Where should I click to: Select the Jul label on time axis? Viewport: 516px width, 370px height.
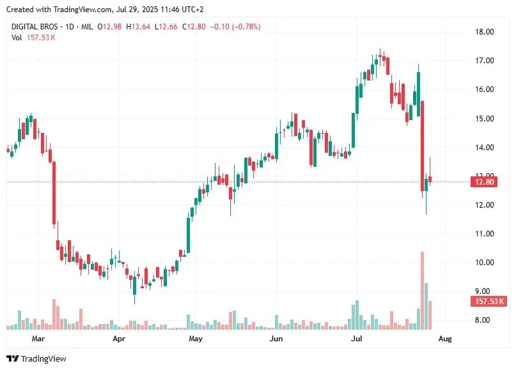coord(357,339)
